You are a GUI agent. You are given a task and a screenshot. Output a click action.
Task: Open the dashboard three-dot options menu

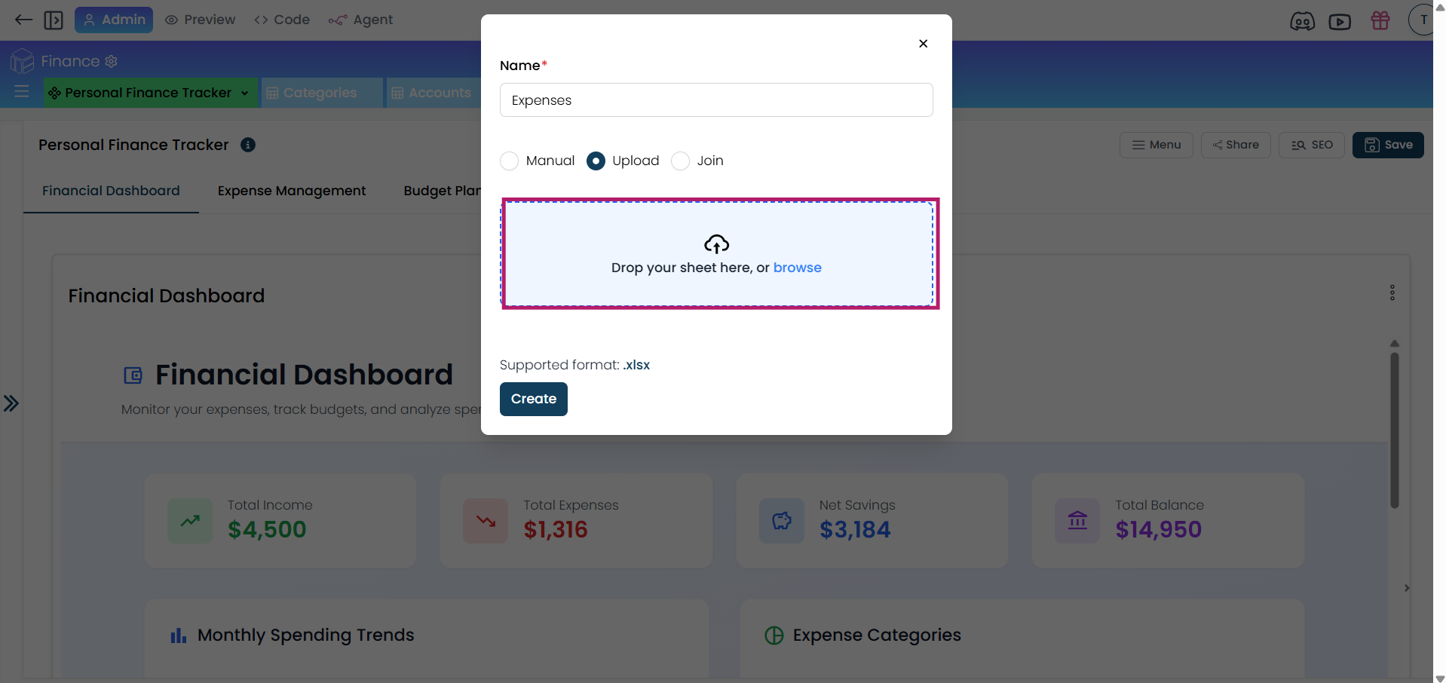click(1392, 292)
